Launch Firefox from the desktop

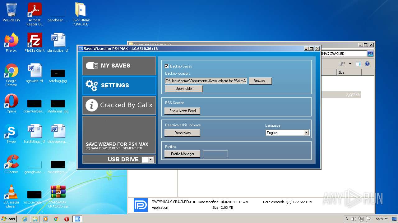[x=11, y=42]
